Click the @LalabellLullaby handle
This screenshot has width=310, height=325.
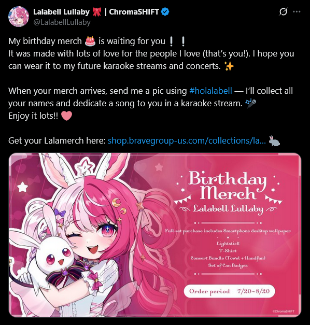[62, 22]
